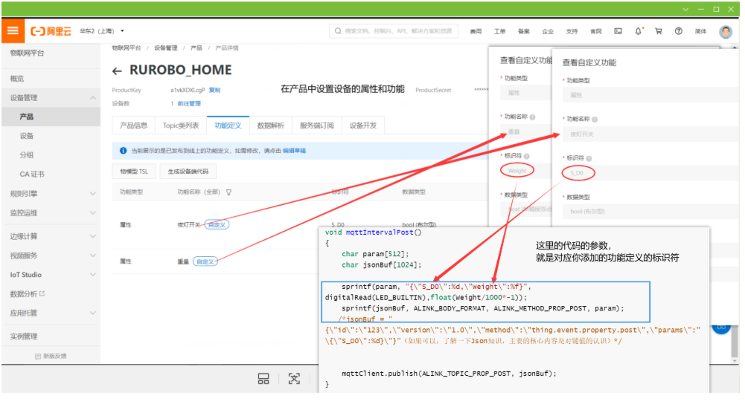Click the 编辑草稿 link

(x=294, y=151)
